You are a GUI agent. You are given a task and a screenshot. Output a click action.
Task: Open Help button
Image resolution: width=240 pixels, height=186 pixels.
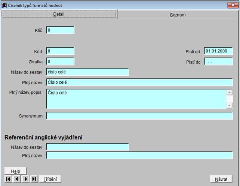click(15, 171)
